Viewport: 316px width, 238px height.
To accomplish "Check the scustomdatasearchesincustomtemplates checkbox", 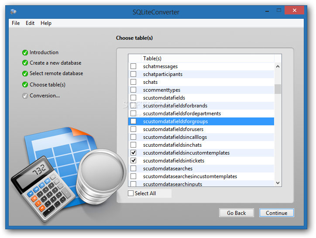I will click(x=133, y=176).
